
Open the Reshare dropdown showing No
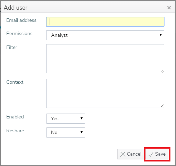(x=66, y=132)
